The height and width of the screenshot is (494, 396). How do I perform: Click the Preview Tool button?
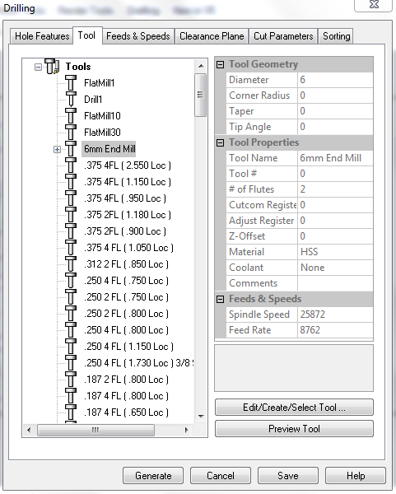[294, 428]
